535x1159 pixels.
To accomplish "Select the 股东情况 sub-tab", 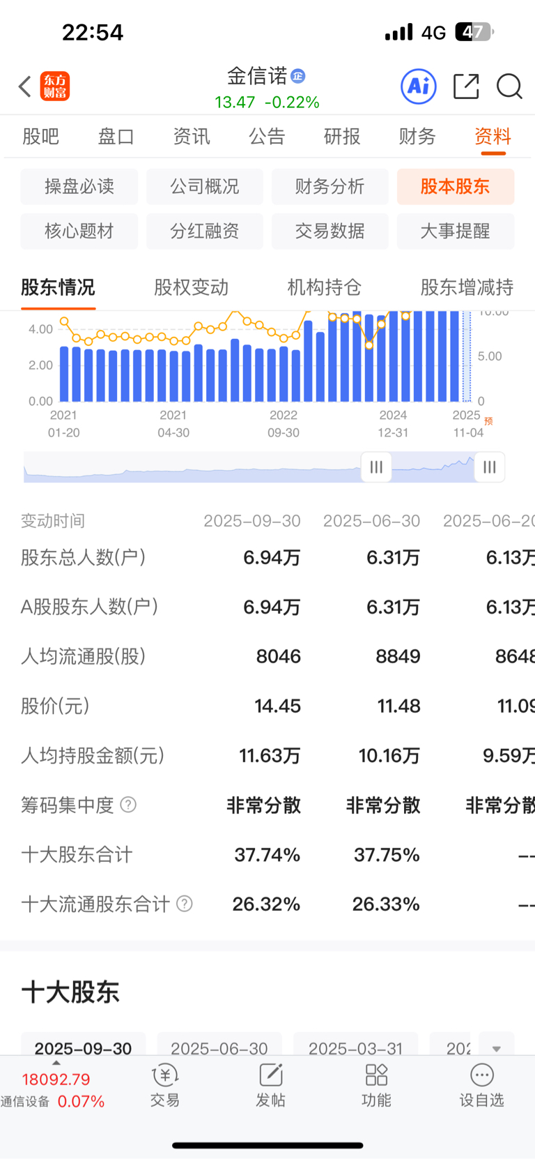I will point(58,287).
